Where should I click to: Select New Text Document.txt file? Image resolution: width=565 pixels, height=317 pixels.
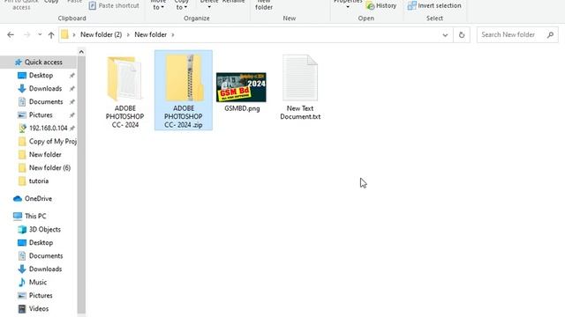[x=300, y=87]
